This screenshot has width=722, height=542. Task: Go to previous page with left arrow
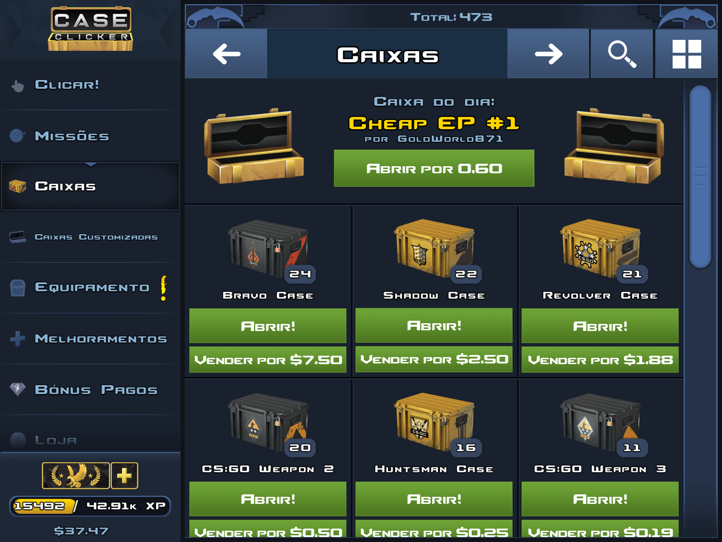coord(226,54)
